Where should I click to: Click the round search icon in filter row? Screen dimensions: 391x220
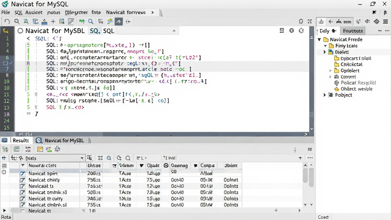coord(128,158)
